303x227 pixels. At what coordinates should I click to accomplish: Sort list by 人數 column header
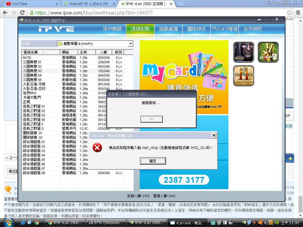pyautogui.click(x=104, y=52)
